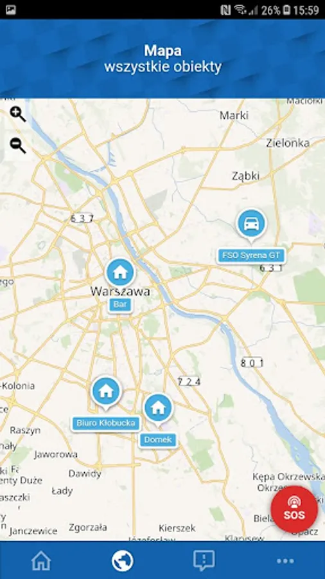Tap the Mapa wszystkie obiekty header
325x579 pixels.
tap(162, 59)
